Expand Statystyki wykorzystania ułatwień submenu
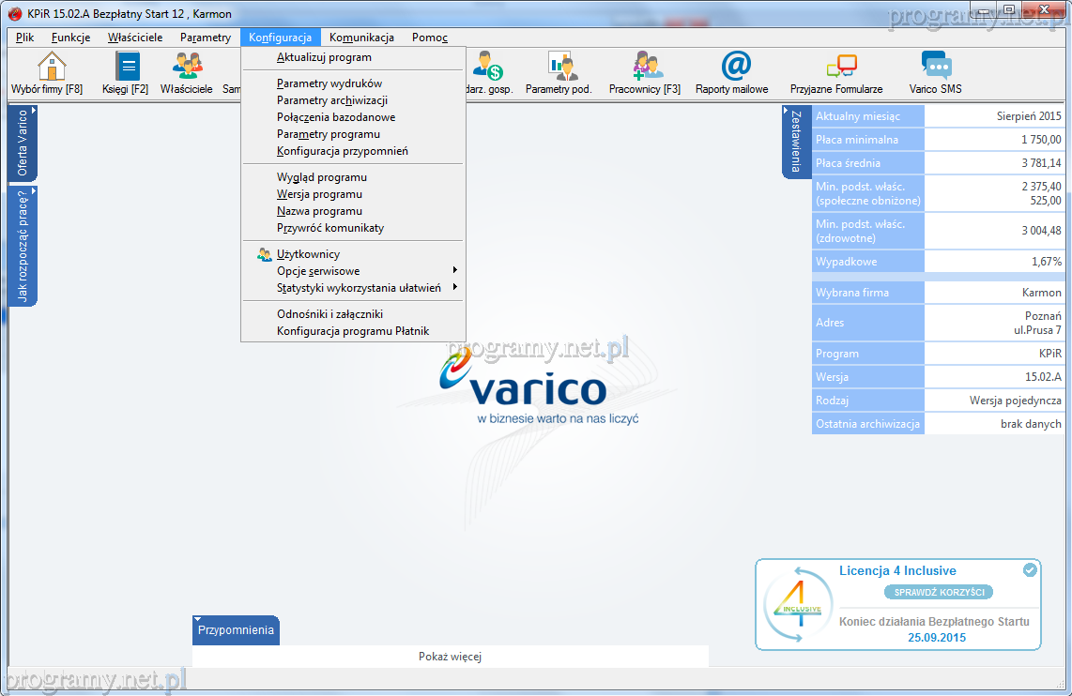1072x696 pixels. point(358,288)
